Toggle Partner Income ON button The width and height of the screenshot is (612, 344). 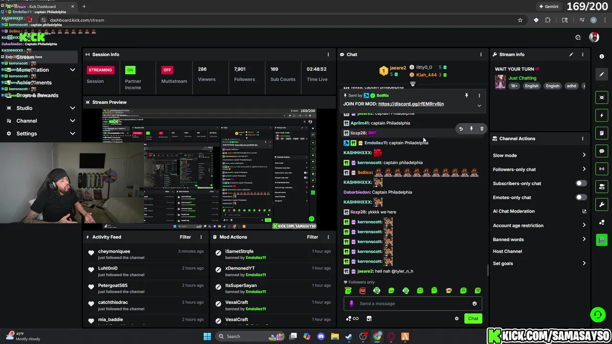click(x=130, y=70)
